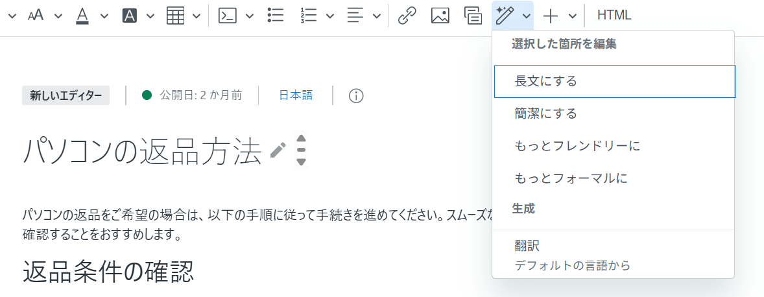The width and height of the screenshot is (764, 297).
Task: Click the AI magic wand edit icon
Action: pyautogui.click(x=505, y=16)
